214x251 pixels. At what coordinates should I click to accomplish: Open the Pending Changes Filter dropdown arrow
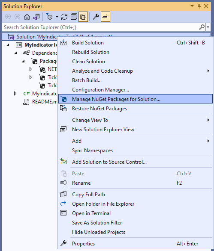(x=57, y=17)
